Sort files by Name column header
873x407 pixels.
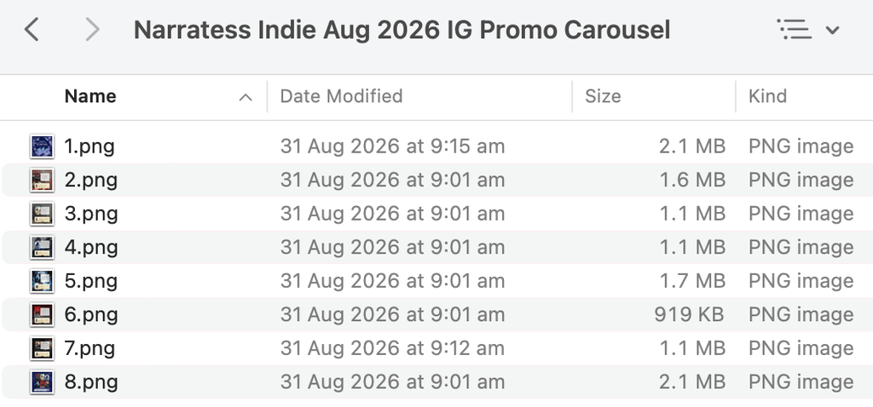pos(90,96)
